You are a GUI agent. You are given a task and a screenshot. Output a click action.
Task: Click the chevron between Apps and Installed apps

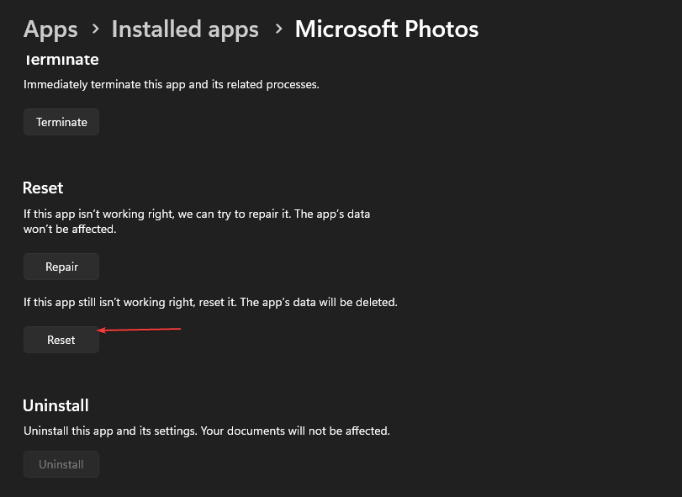94,29
